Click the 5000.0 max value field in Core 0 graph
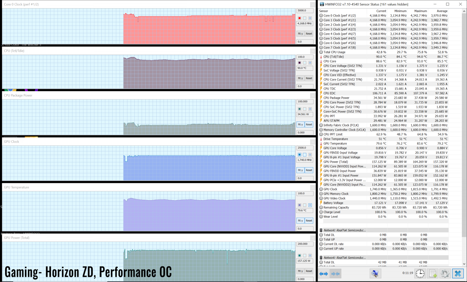This screenshot has width=467, height=282. point(304,11)
